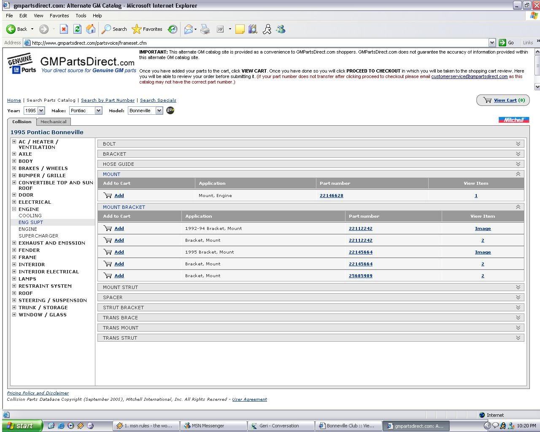540x432 pixels.
Task: Switch to Geri - Conversation taskbar window
Action: 281,426
